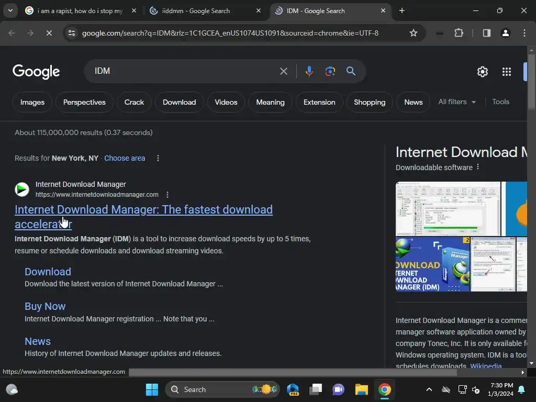
Task: Click the Google search box with IDM
Action: tap(185, 71)
